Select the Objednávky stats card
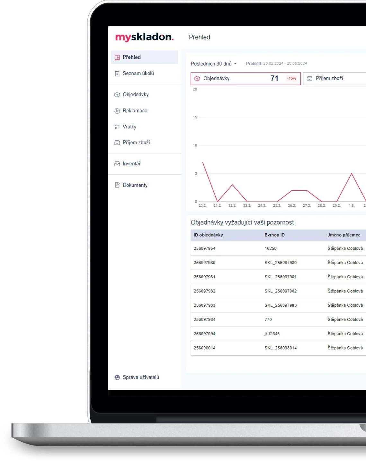This screenshot has height=461, width=366. pos(245,78)
